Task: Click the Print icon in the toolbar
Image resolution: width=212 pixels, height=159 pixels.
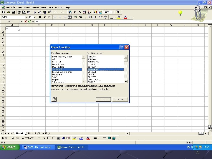Action: coord(19,12)
